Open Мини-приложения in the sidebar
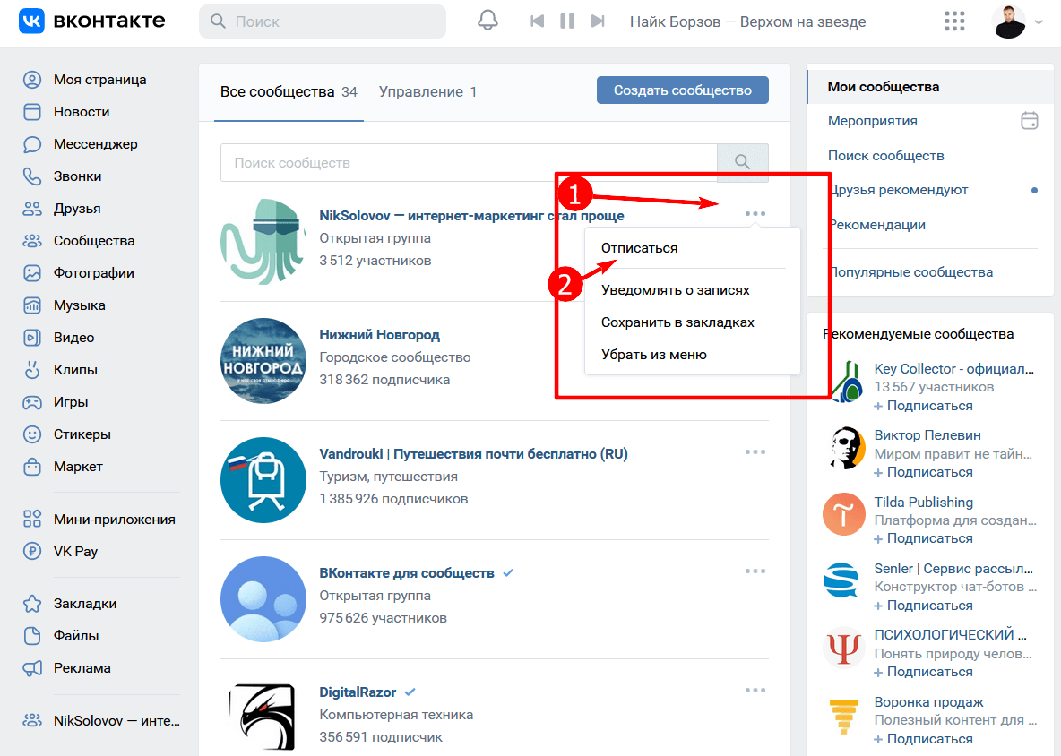This screenshot has width=1061, height=756. [x=115, y=520]
